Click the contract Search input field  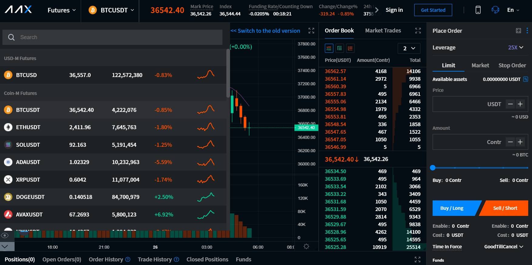click(112, 37)
